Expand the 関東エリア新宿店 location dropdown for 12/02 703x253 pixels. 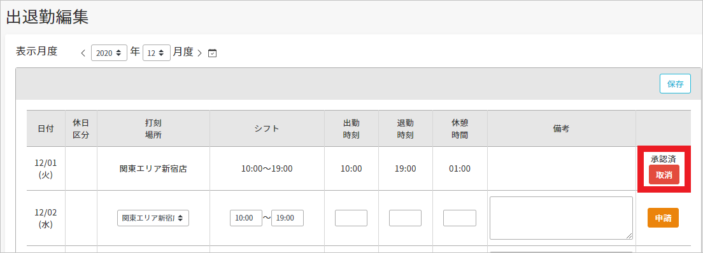(153, 218)
